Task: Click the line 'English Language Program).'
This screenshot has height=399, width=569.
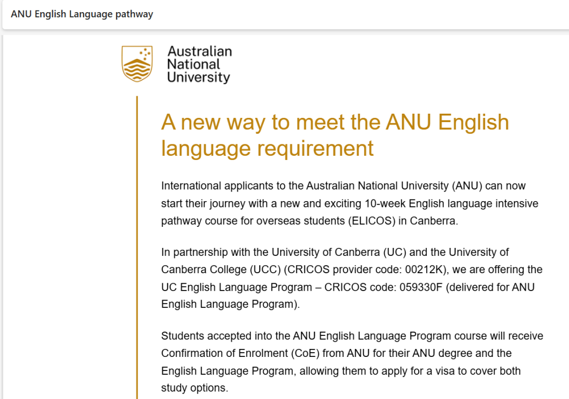Action: [x=230, y=304]
